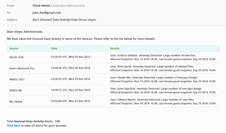
Task: Click the Edward Martin new files details
Action: point(163,101)
